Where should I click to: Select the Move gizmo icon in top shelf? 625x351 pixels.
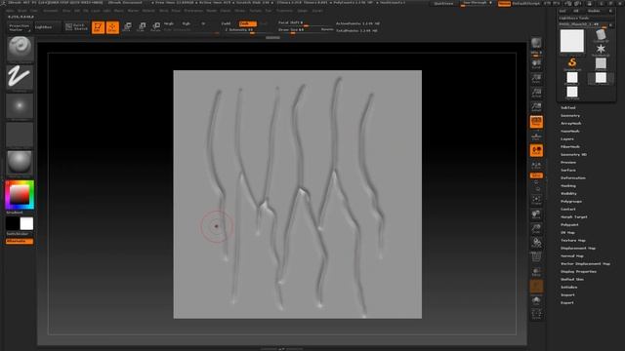[x=127, y=27]
